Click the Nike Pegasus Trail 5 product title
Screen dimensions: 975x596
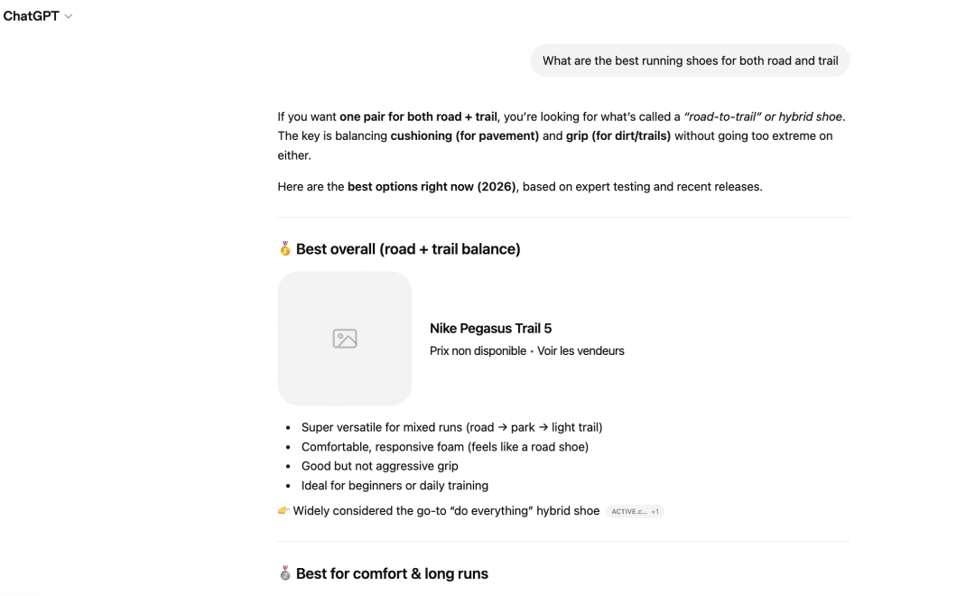[x=490, y=329]
